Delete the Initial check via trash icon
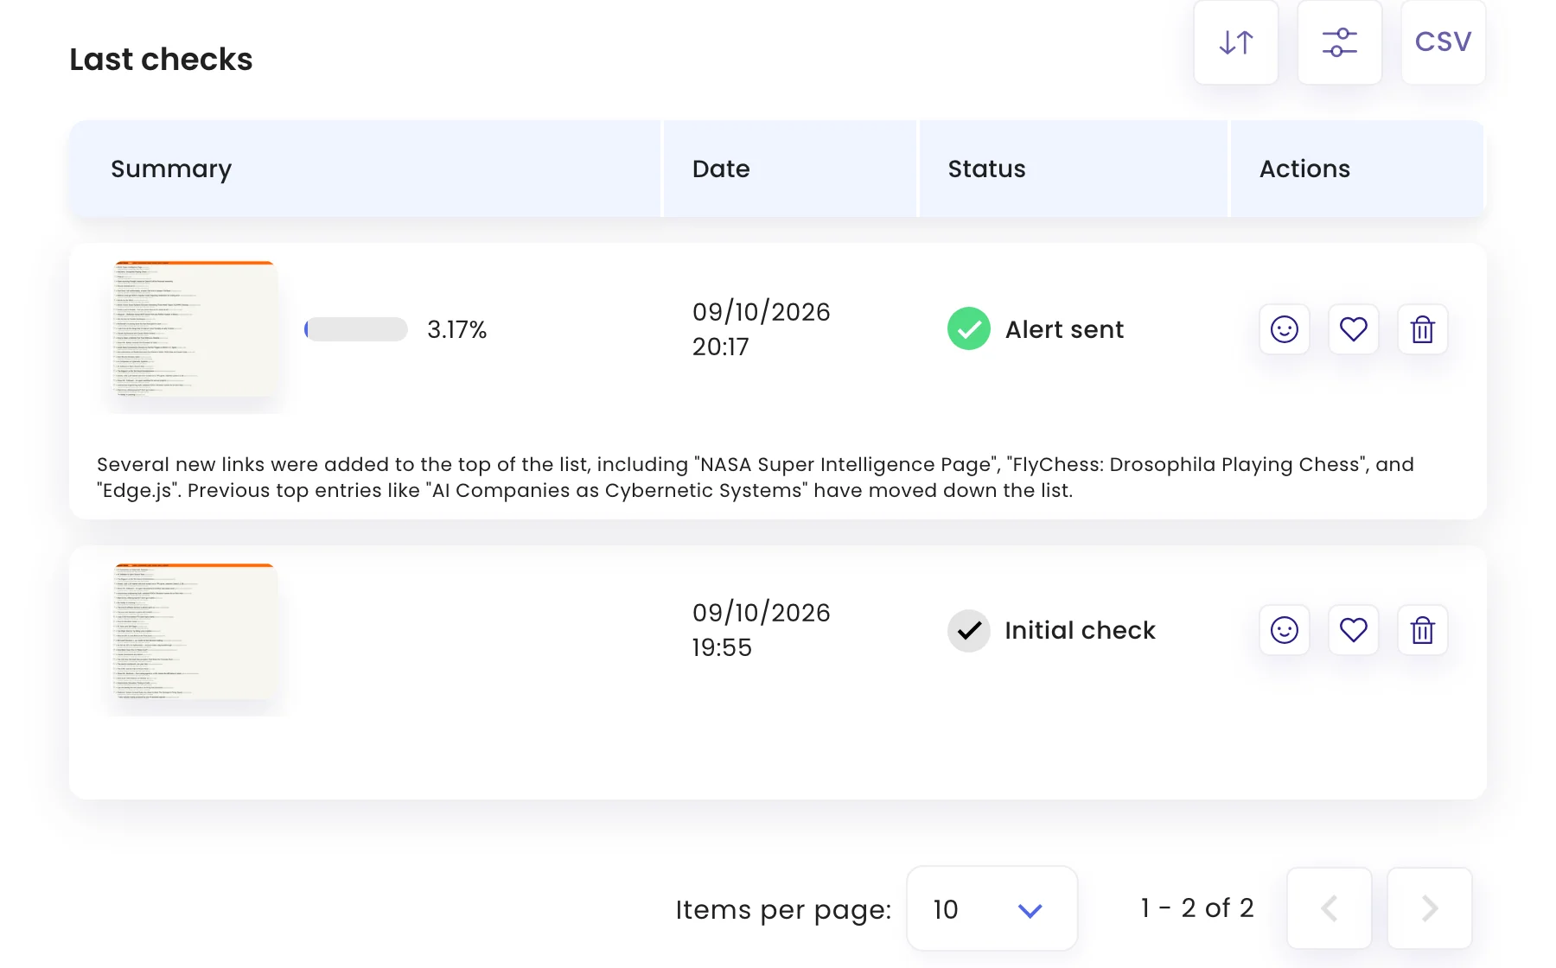The image size is (1556, 968). [x=1423, y=630]
